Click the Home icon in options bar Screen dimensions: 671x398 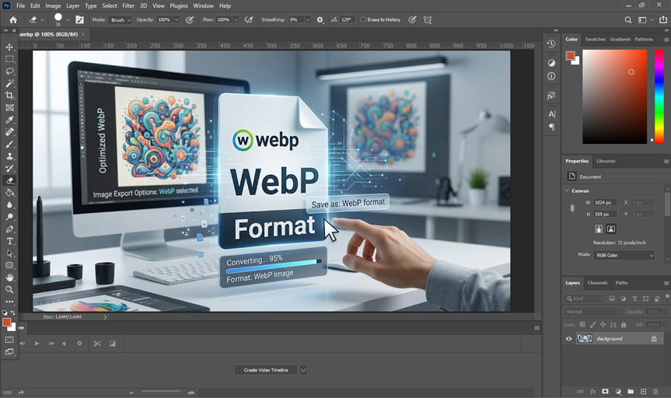click(13, 19)
